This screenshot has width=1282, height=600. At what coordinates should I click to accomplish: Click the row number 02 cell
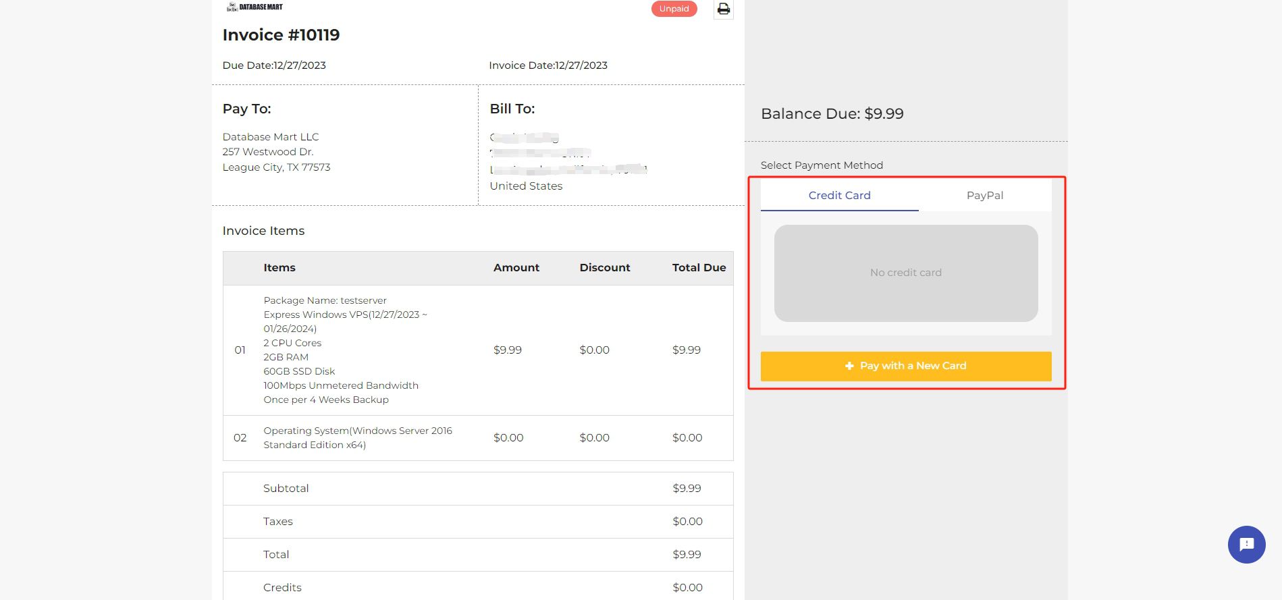[240, 438]
